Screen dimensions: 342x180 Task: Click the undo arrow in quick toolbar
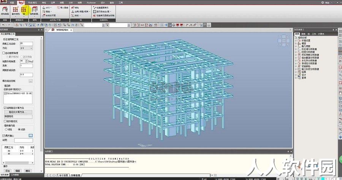[3, 25]
